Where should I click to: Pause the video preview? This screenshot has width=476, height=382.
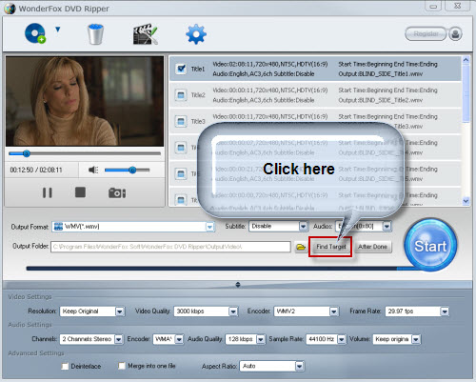pos(48,192)
